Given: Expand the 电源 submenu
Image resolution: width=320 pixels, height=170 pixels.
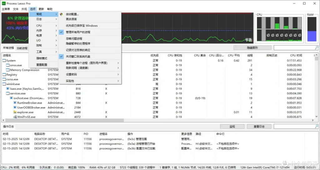Looking at the screenshot, I should pos(44,35).
